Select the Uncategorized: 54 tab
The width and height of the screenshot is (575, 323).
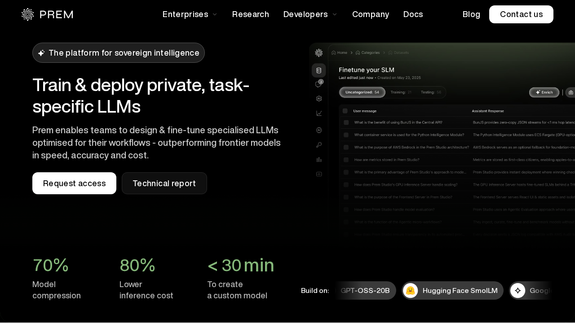coord(362,92)
